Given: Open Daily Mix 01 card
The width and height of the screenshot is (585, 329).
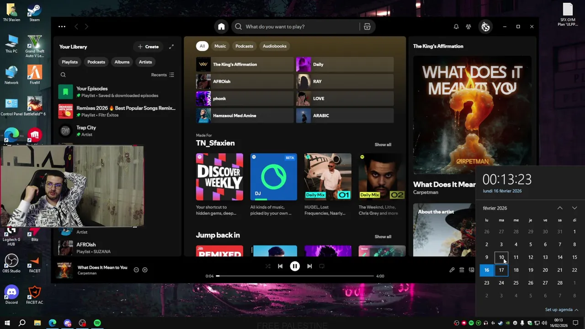Looking at the screenshot, I should tap(328, 185).
